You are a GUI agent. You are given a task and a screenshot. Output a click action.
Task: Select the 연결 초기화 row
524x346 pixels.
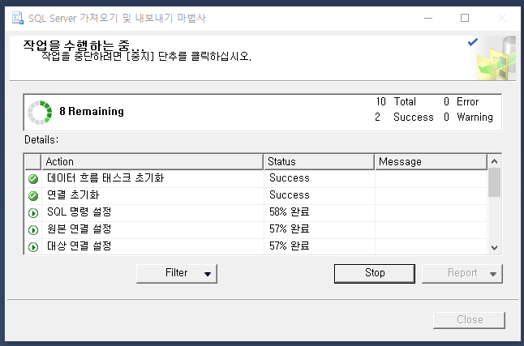point(256,196)
